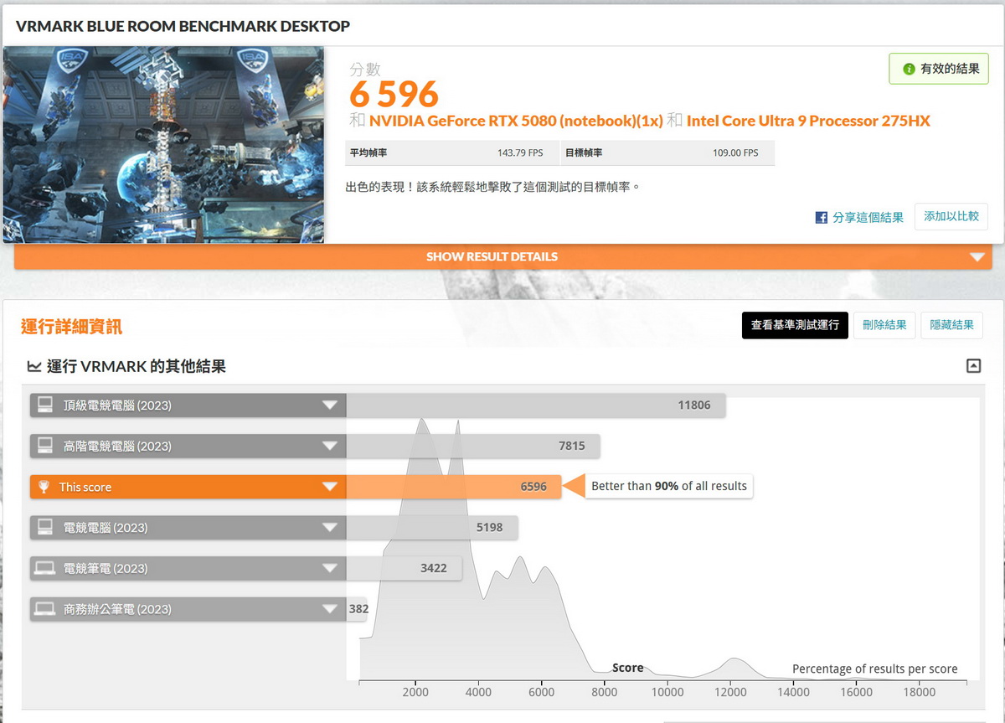The width and height of the screenshot is (1005, 723).
Task: Expand SHOW RESULT DETAILS bar
Action: pyautogui.click(x=977, y=257)
